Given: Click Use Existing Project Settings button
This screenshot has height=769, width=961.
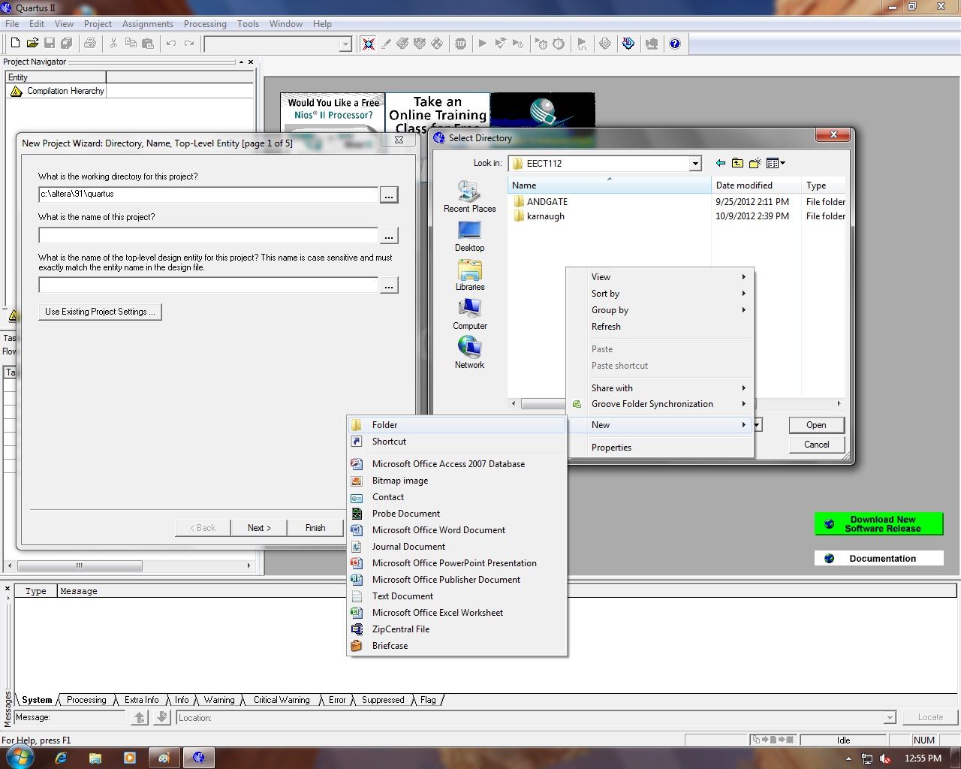Looking at the screenshot, I should click(x=100, y=312).
